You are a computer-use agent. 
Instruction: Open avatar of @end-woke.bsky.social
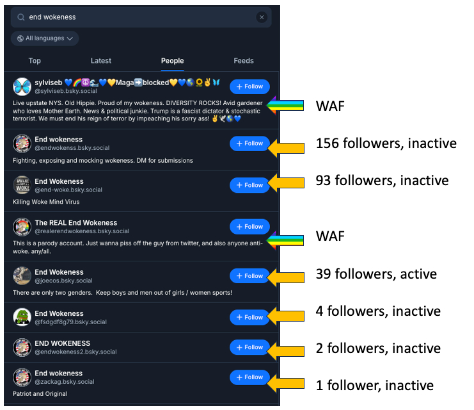coord(22,185)
